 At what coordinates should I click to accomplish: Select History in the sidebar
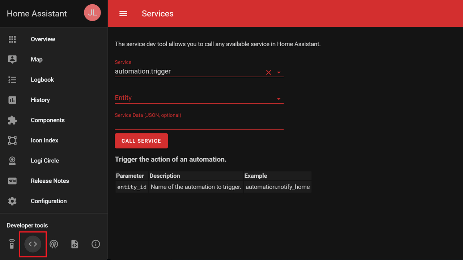tap(54, 100)
